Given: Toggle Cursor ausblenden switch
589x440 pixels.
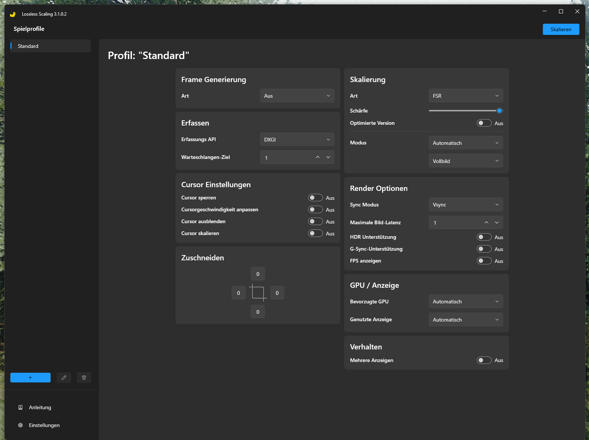Looking at the screenshot, I should click(x=315, y=221).
